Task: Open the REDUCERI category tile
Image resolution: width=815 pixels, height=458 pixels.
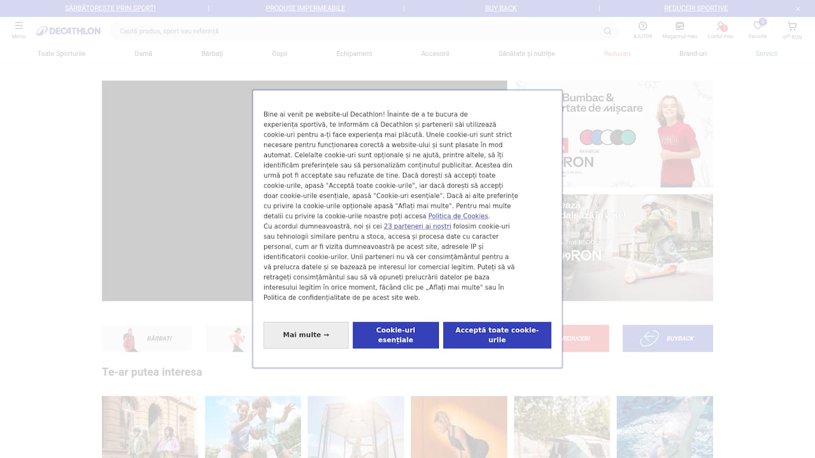Action: (585, 338)
